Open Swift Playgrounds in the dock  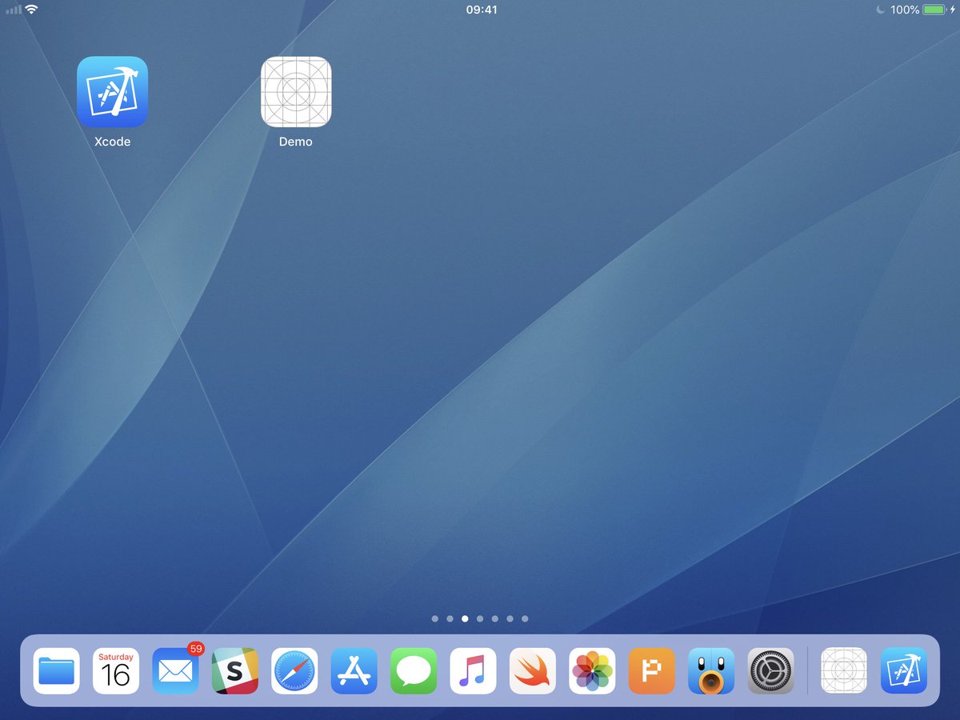pyautogui.click(x=533, y=670)
